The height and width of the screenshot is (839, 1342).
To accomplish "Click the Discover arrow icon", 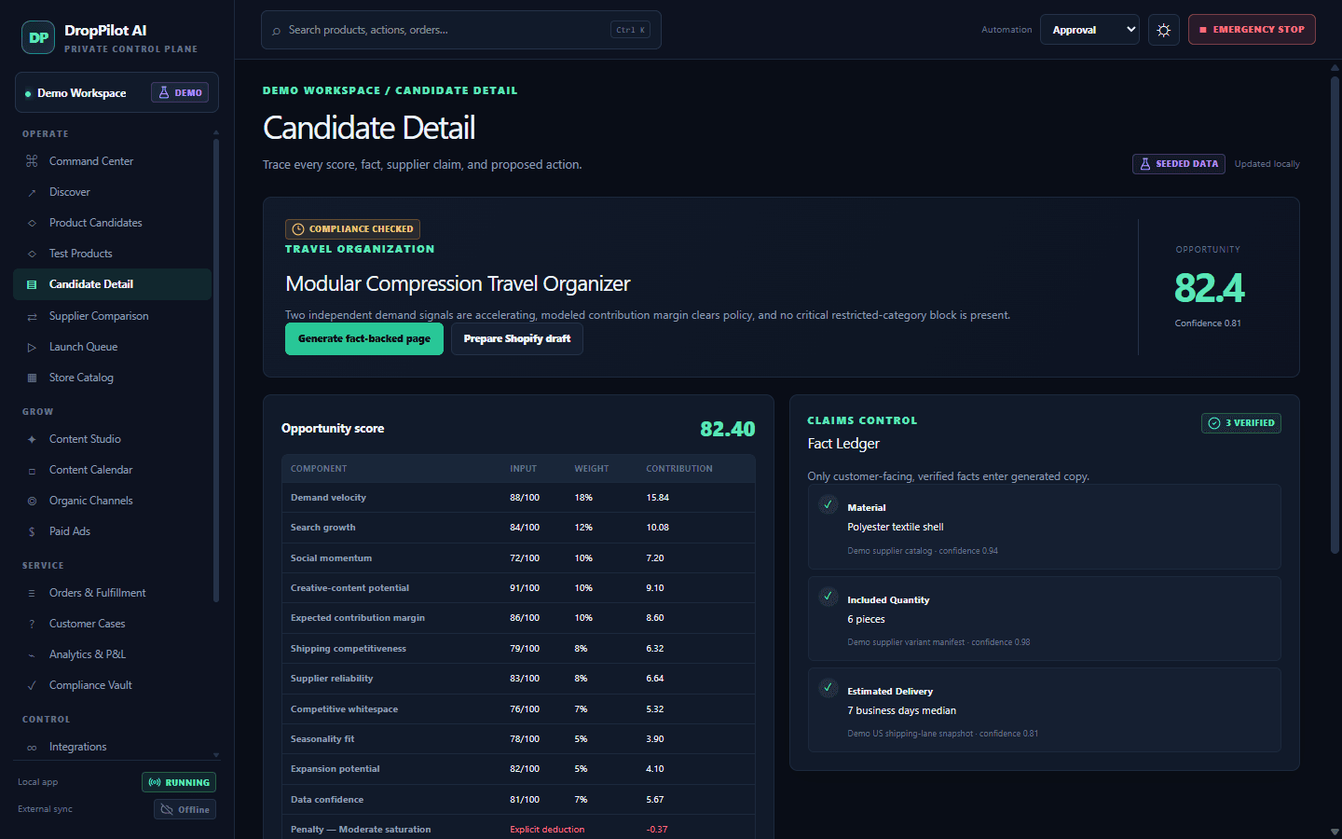I will [x=32, y=192].
